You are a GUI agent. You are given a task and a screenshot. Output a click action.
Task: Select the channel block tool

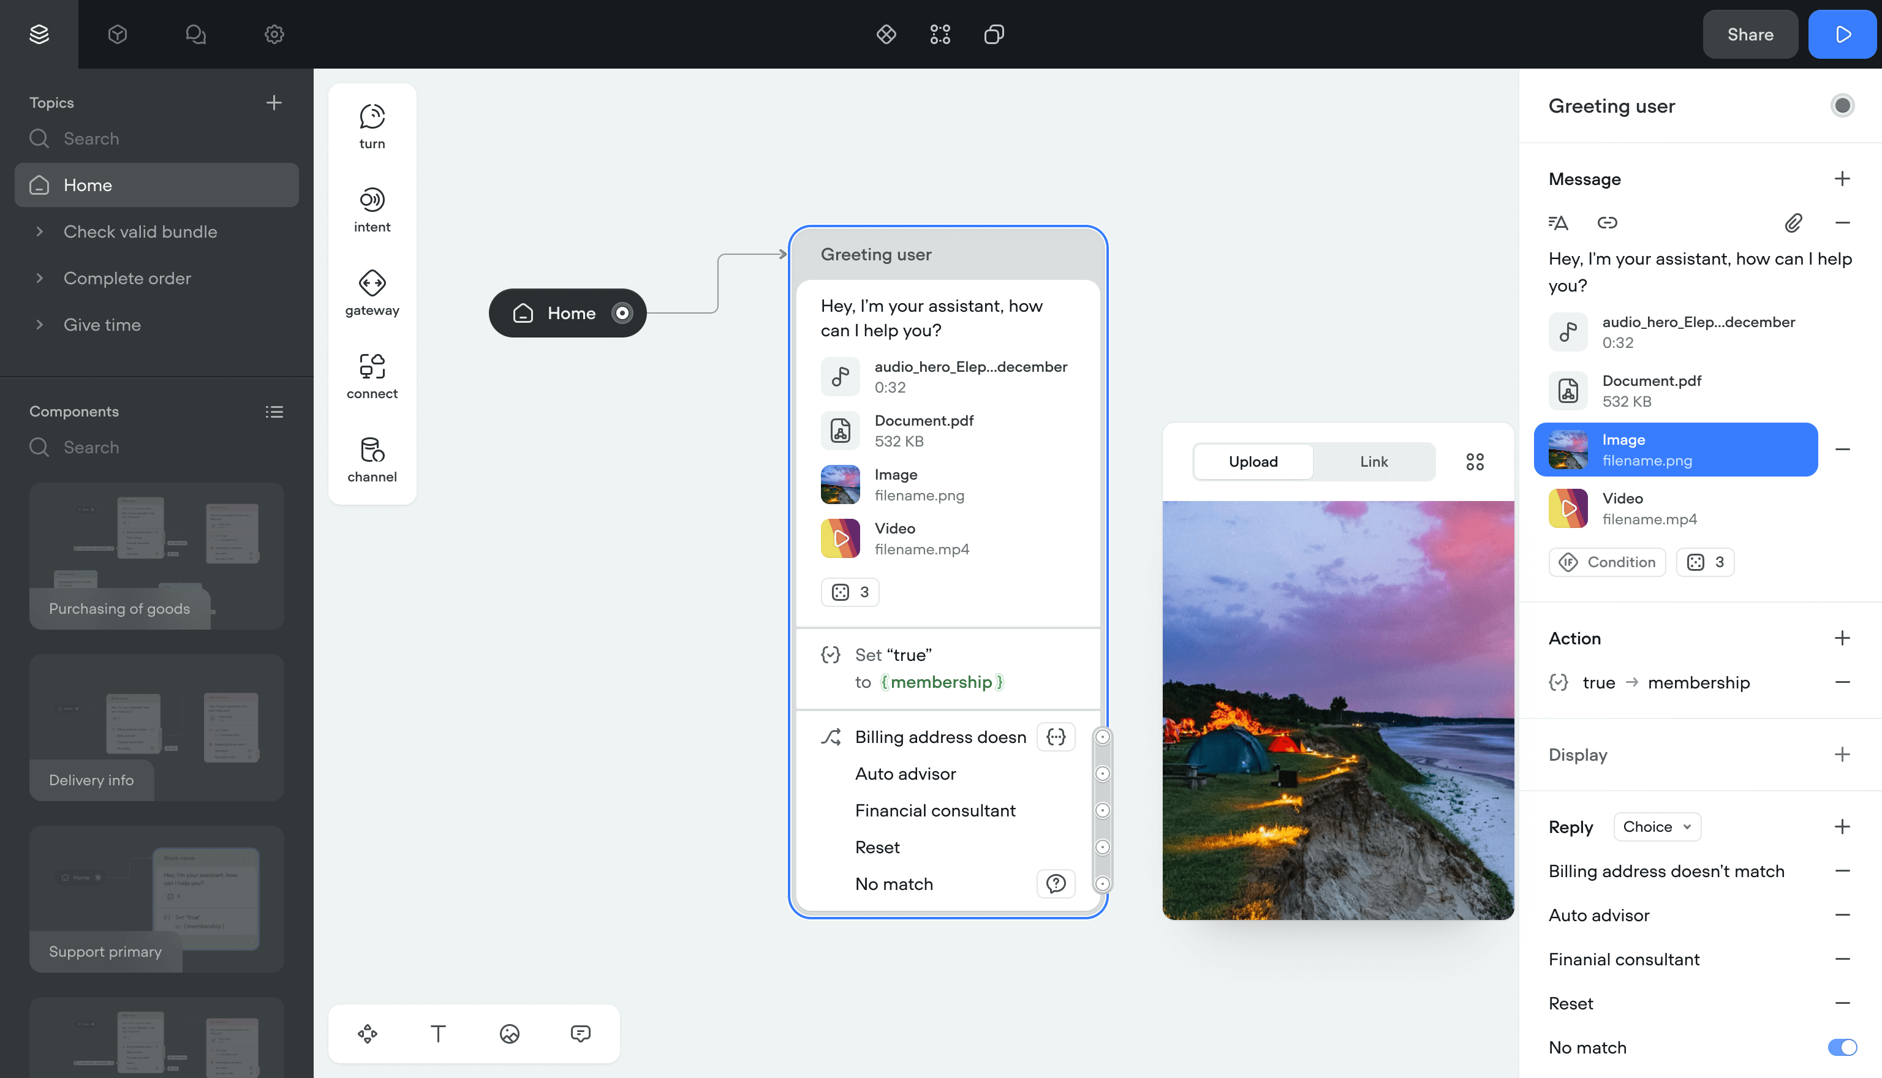[372, 459]
